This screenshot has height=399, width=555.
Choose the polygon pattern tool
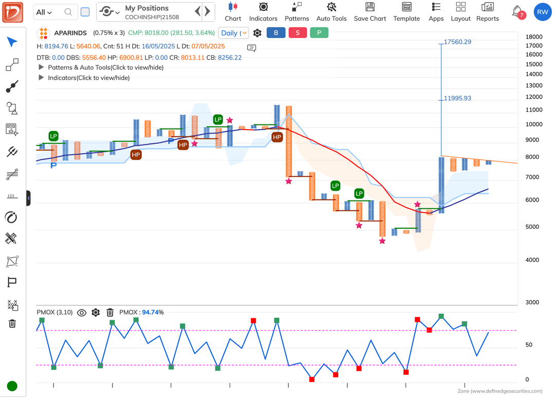(12, 261)
